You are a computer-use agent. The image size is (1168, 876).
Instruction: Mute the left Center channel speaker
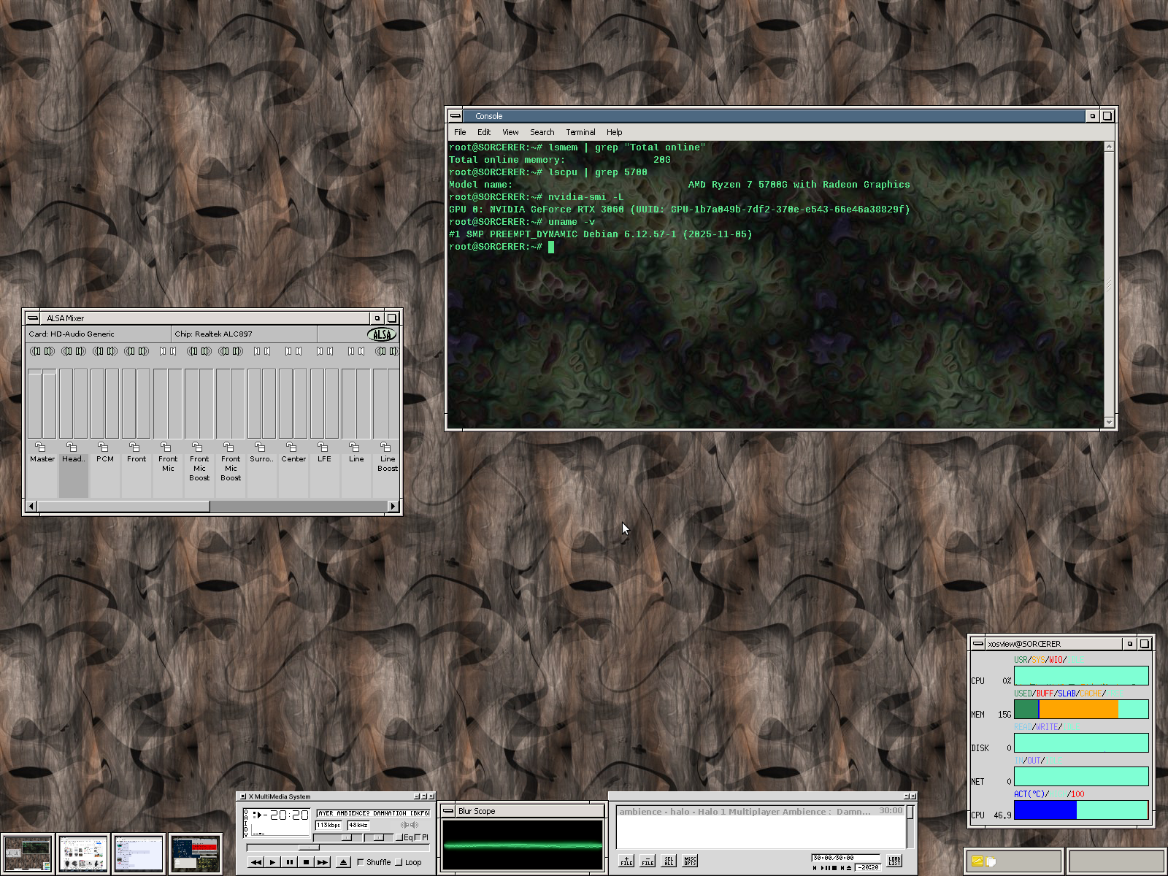tap(288, 351)
